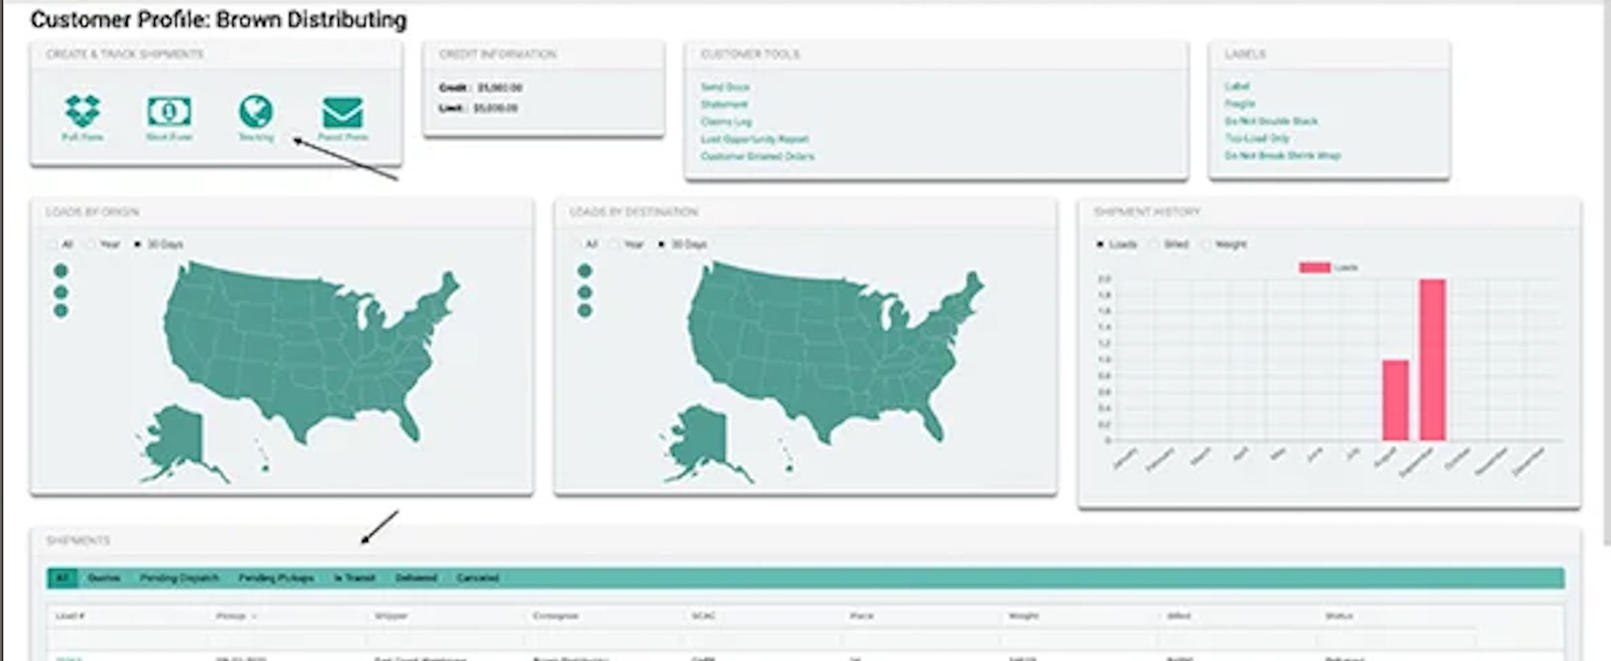
Task: Select Weight radio in Shipment History
Action: tap(1206, 244)
